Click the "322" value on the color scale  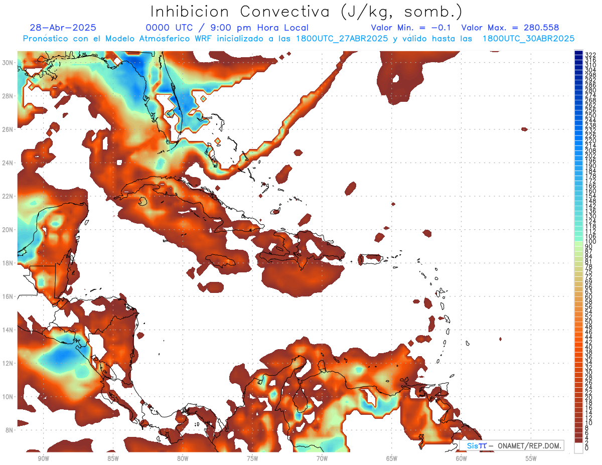590,54
